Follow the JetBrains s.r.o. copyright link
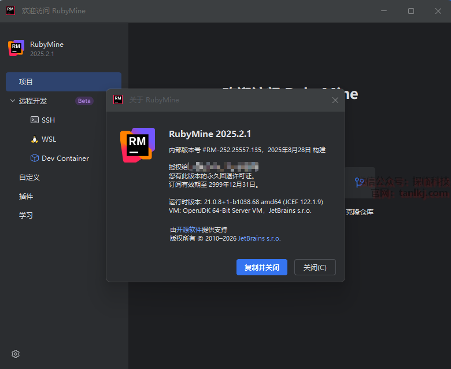Screen dimensions: 451x369 point(259,238)
